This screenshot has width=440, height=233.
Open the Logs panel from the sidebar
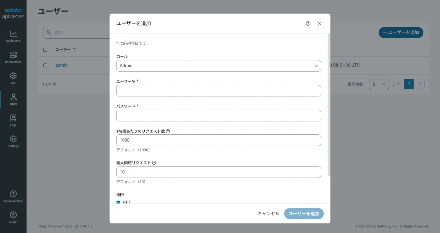(13, 120)
